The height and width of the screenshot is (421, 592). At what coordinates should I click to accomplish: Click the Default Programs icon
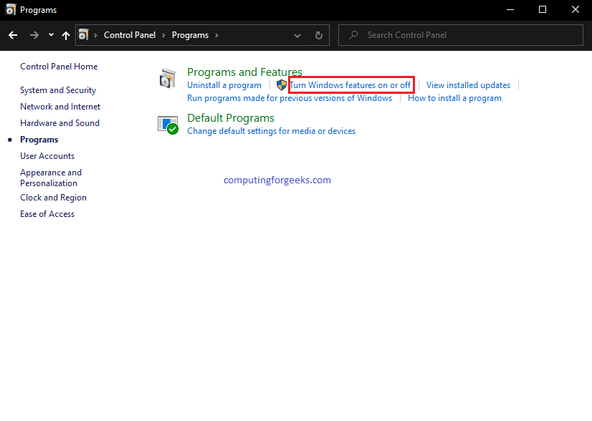click(168, 125)
